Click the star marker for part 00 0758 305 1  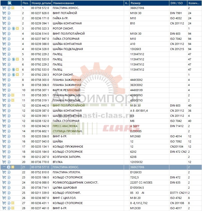pos(13,95)
